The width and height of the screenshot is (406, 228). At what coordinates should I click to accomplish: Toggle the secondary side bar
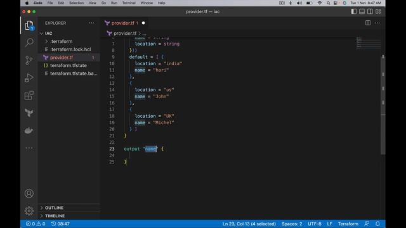pyautogui.click(x=370, y=11)
